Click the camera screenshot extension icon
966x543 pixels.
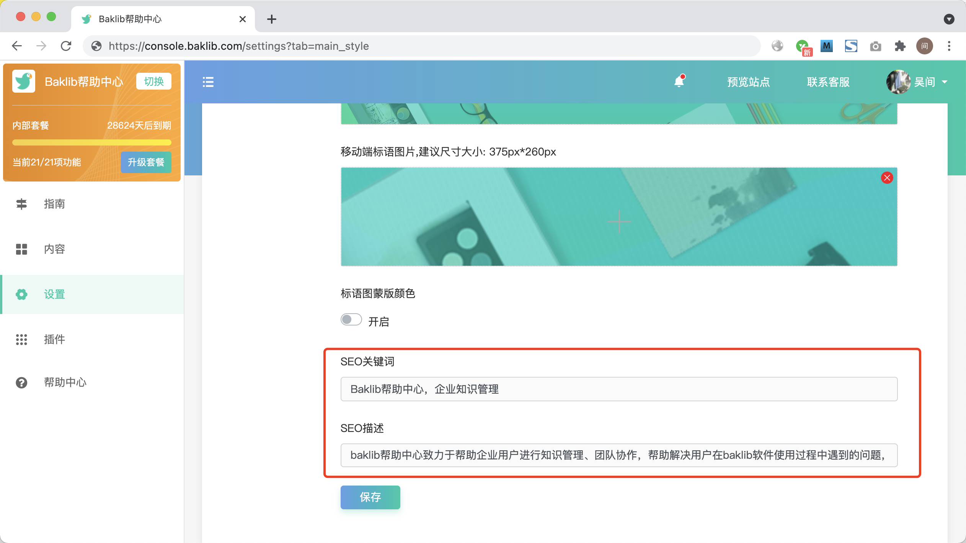click(876, 46)
